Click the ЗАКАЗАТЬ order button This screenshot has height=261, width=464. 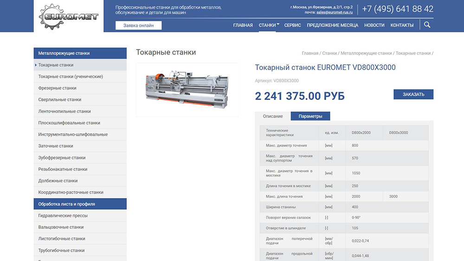413,94
